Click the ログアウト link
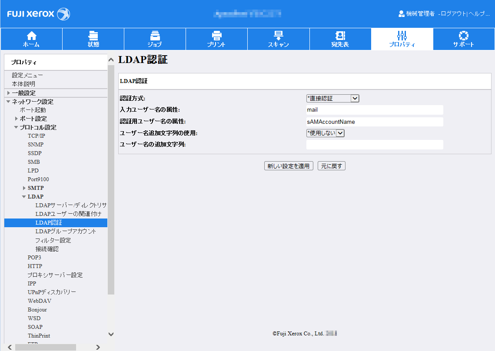Image resolution: width=495 pixels, height=351 pixels. pyautogui.click(x=453, y=14)
